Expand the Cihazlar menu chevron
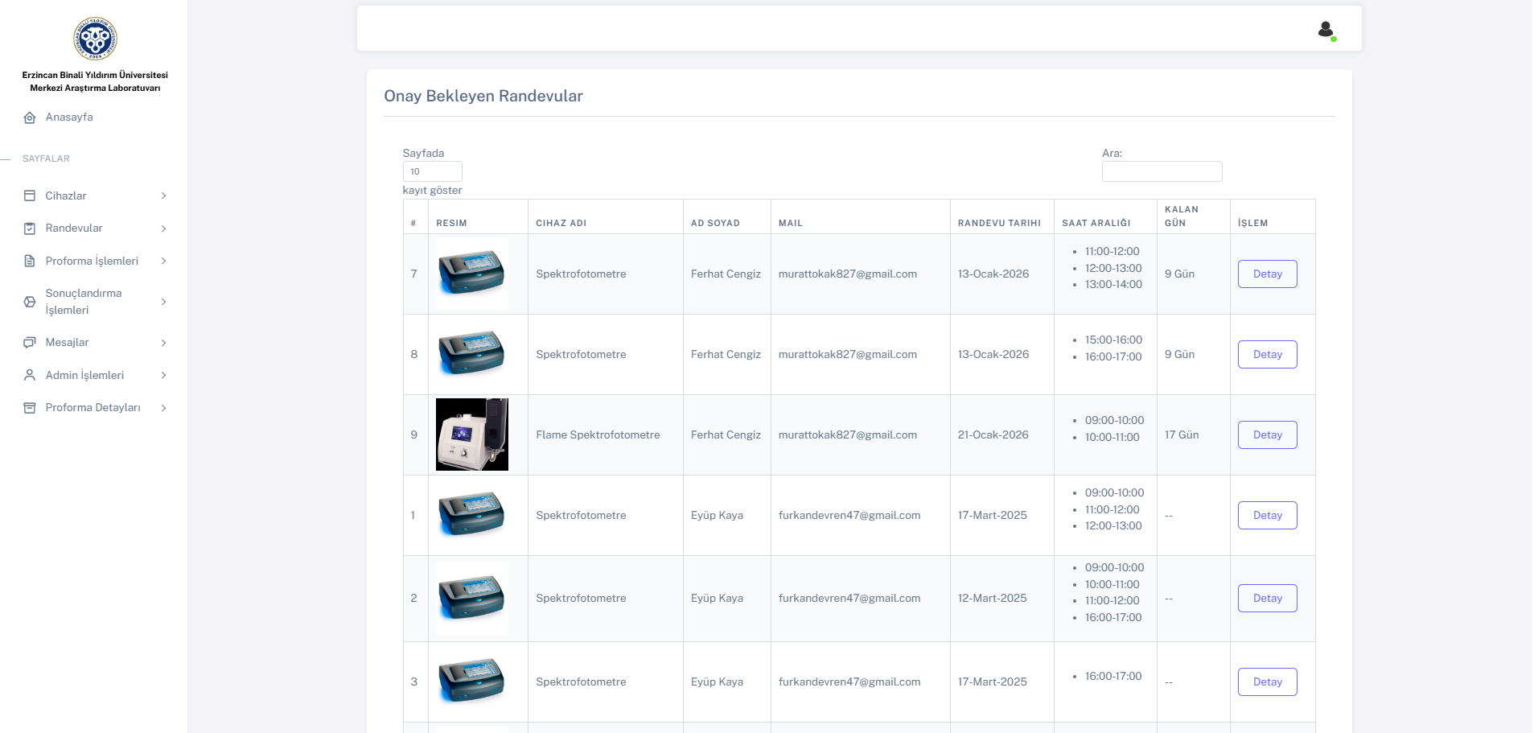Image resolution: width=1534 pixels, height=733 pixels. pyautogui.click(x=163, y=196)
